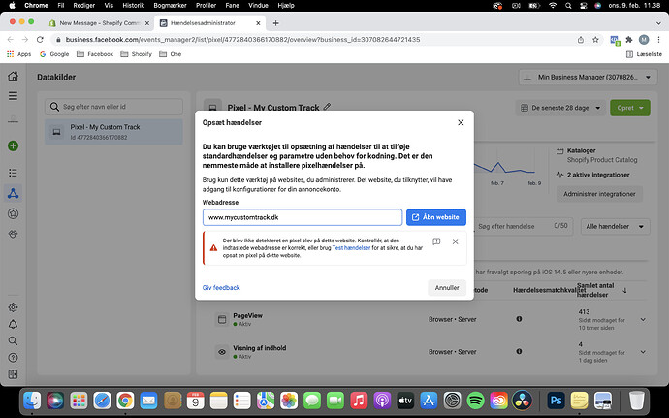This screenshot has height=418, width=669.
Task: Open the hamburger menu in sidebar
Action: point(14,96)
